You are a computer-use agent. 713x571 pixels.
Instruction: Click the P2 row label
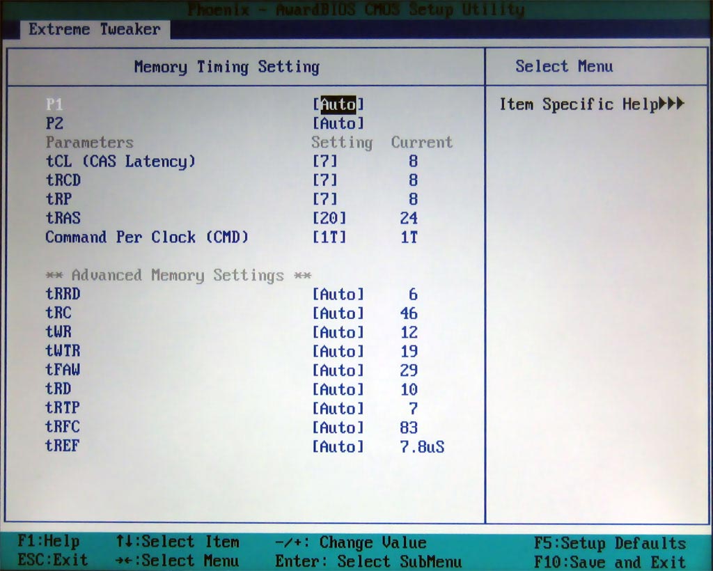(54, 124)
